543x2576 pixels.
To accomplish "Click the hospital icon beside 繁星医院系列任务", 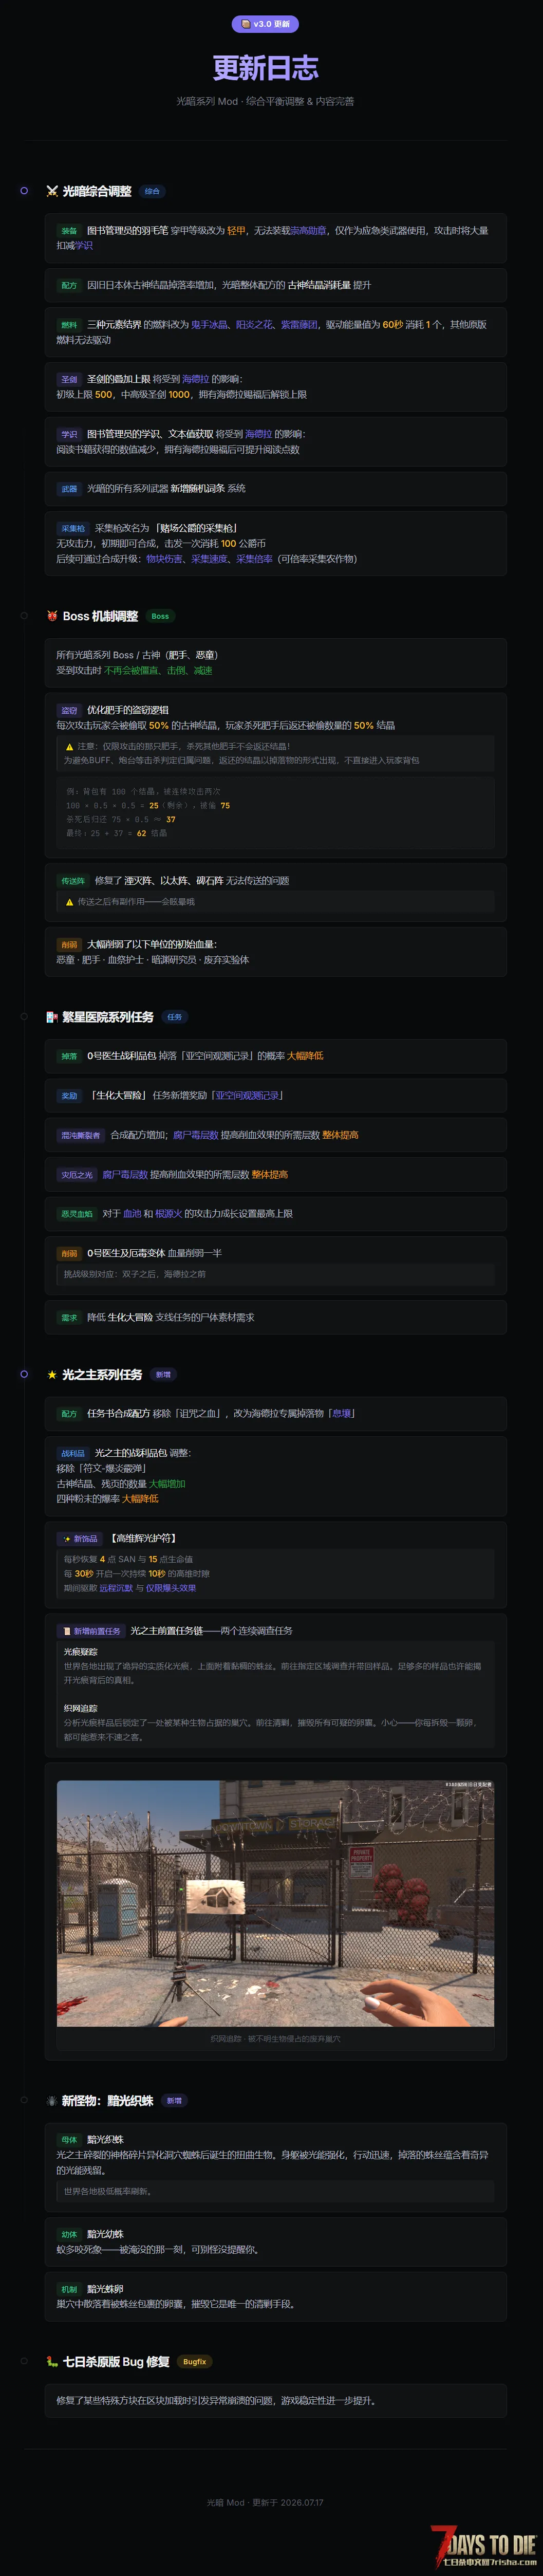I will point(52,1017).
